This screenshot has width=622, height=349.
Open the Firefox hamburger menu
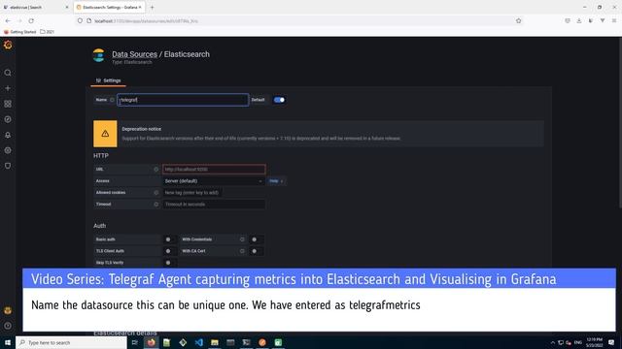tap(613, 20)
